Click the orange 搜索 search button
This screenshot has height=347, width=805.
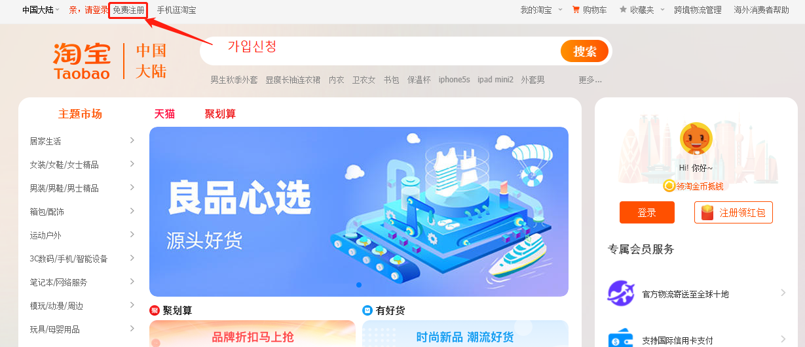click(x=584, y=51)
